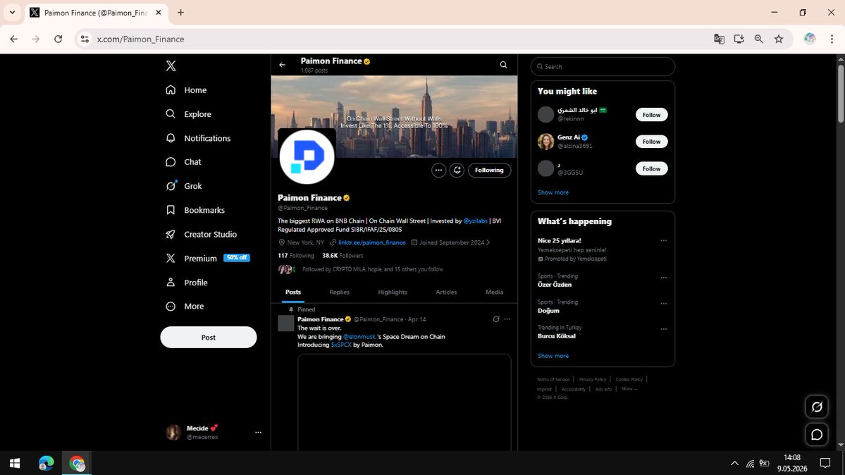Follow Genz Ai

(x=651, y=142)
